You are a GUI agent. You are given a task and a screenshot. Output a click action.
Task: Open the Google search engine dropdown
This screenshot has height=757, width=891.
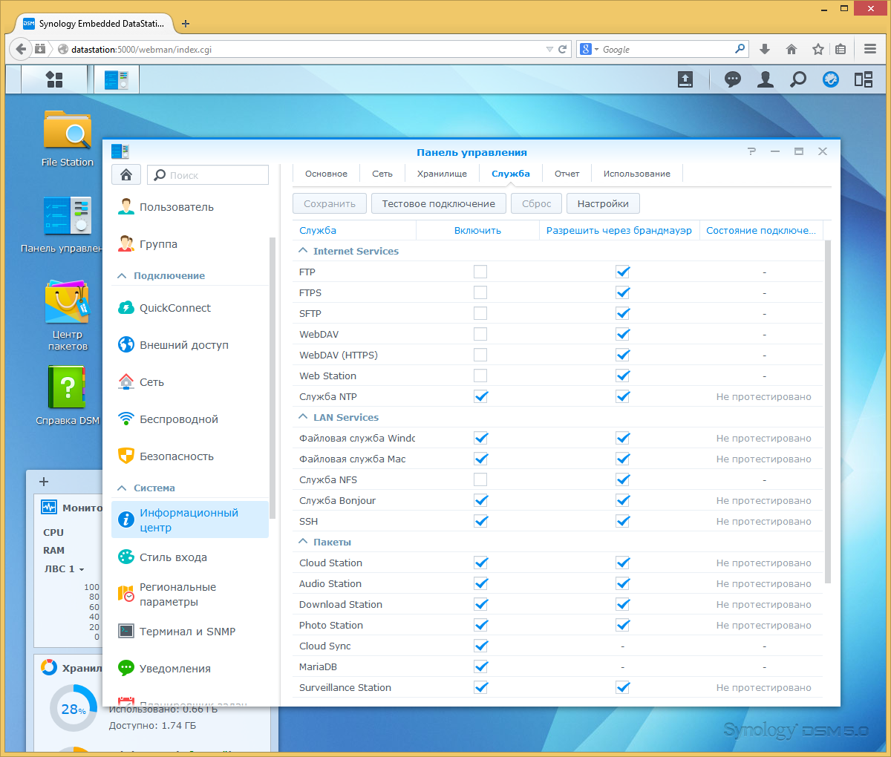[x=589, y=49]
